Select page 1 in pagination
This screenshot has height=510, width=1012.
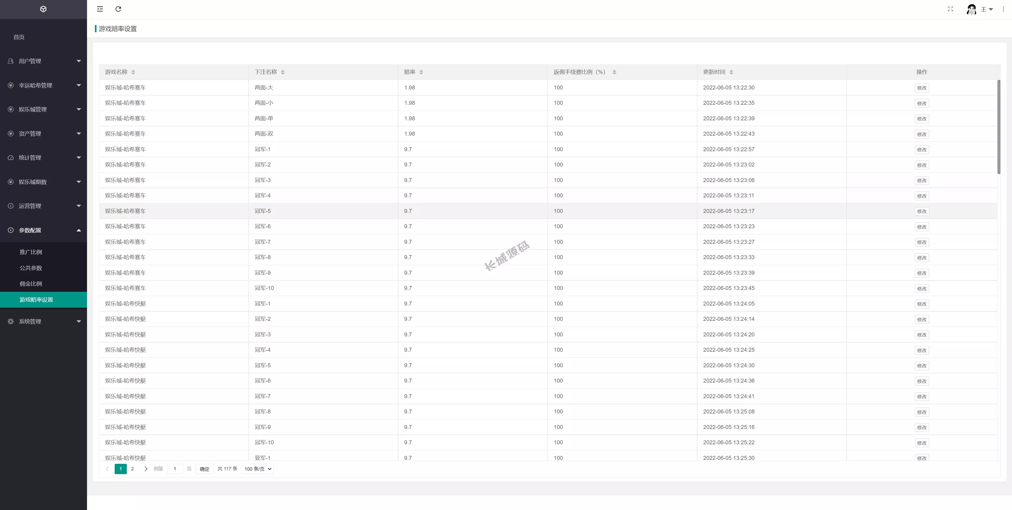[121, 469]
